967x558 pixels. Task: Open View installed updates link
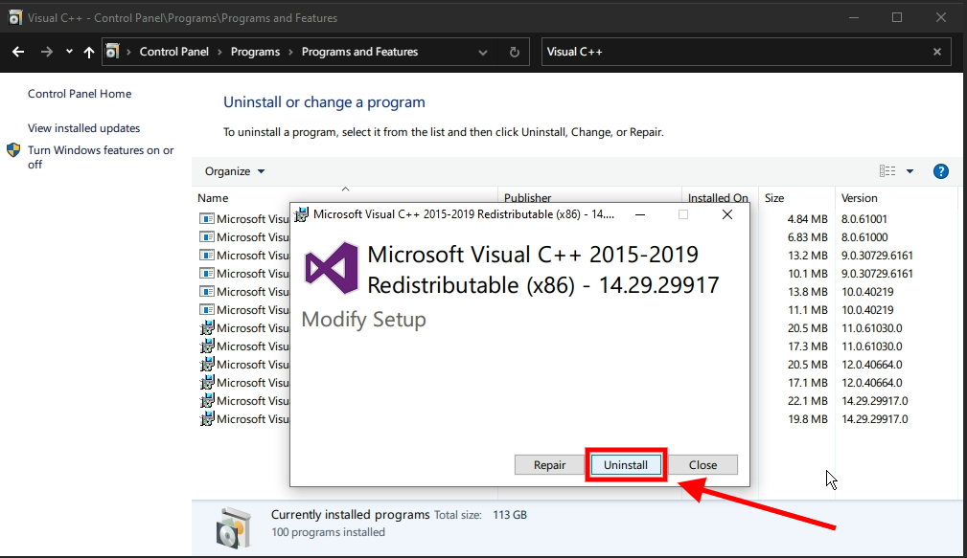83,128
